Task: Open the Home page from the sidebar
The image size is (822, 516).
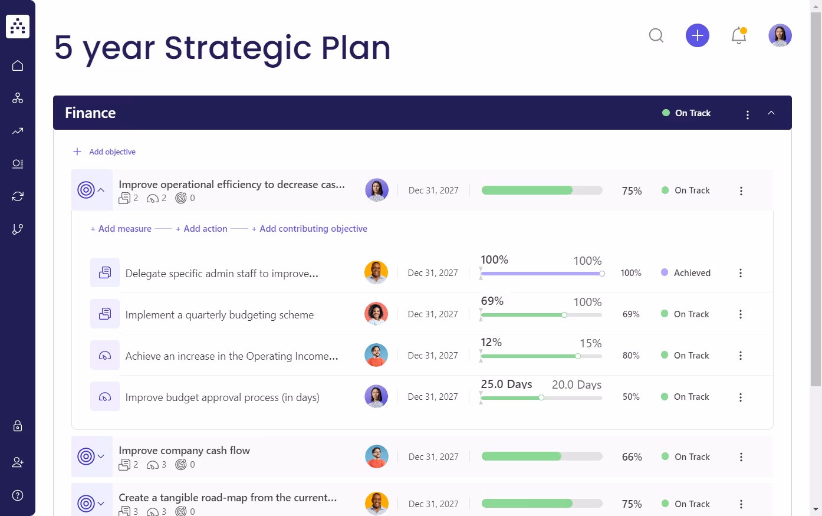Action: coord(18,65)
